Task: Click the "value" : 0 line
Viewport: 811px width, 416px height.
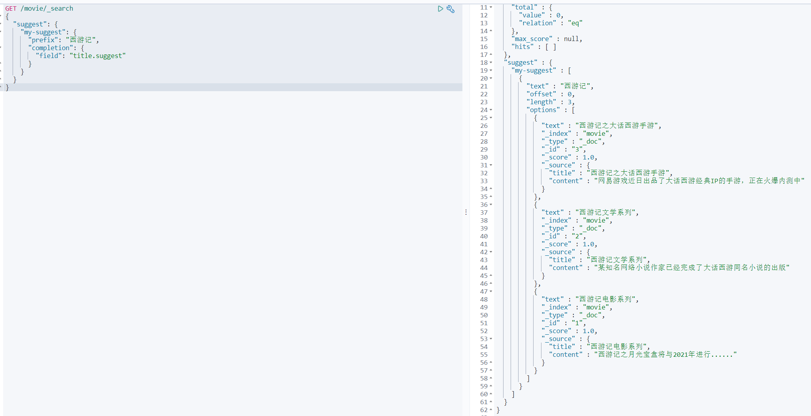Action: pos(541,15)
